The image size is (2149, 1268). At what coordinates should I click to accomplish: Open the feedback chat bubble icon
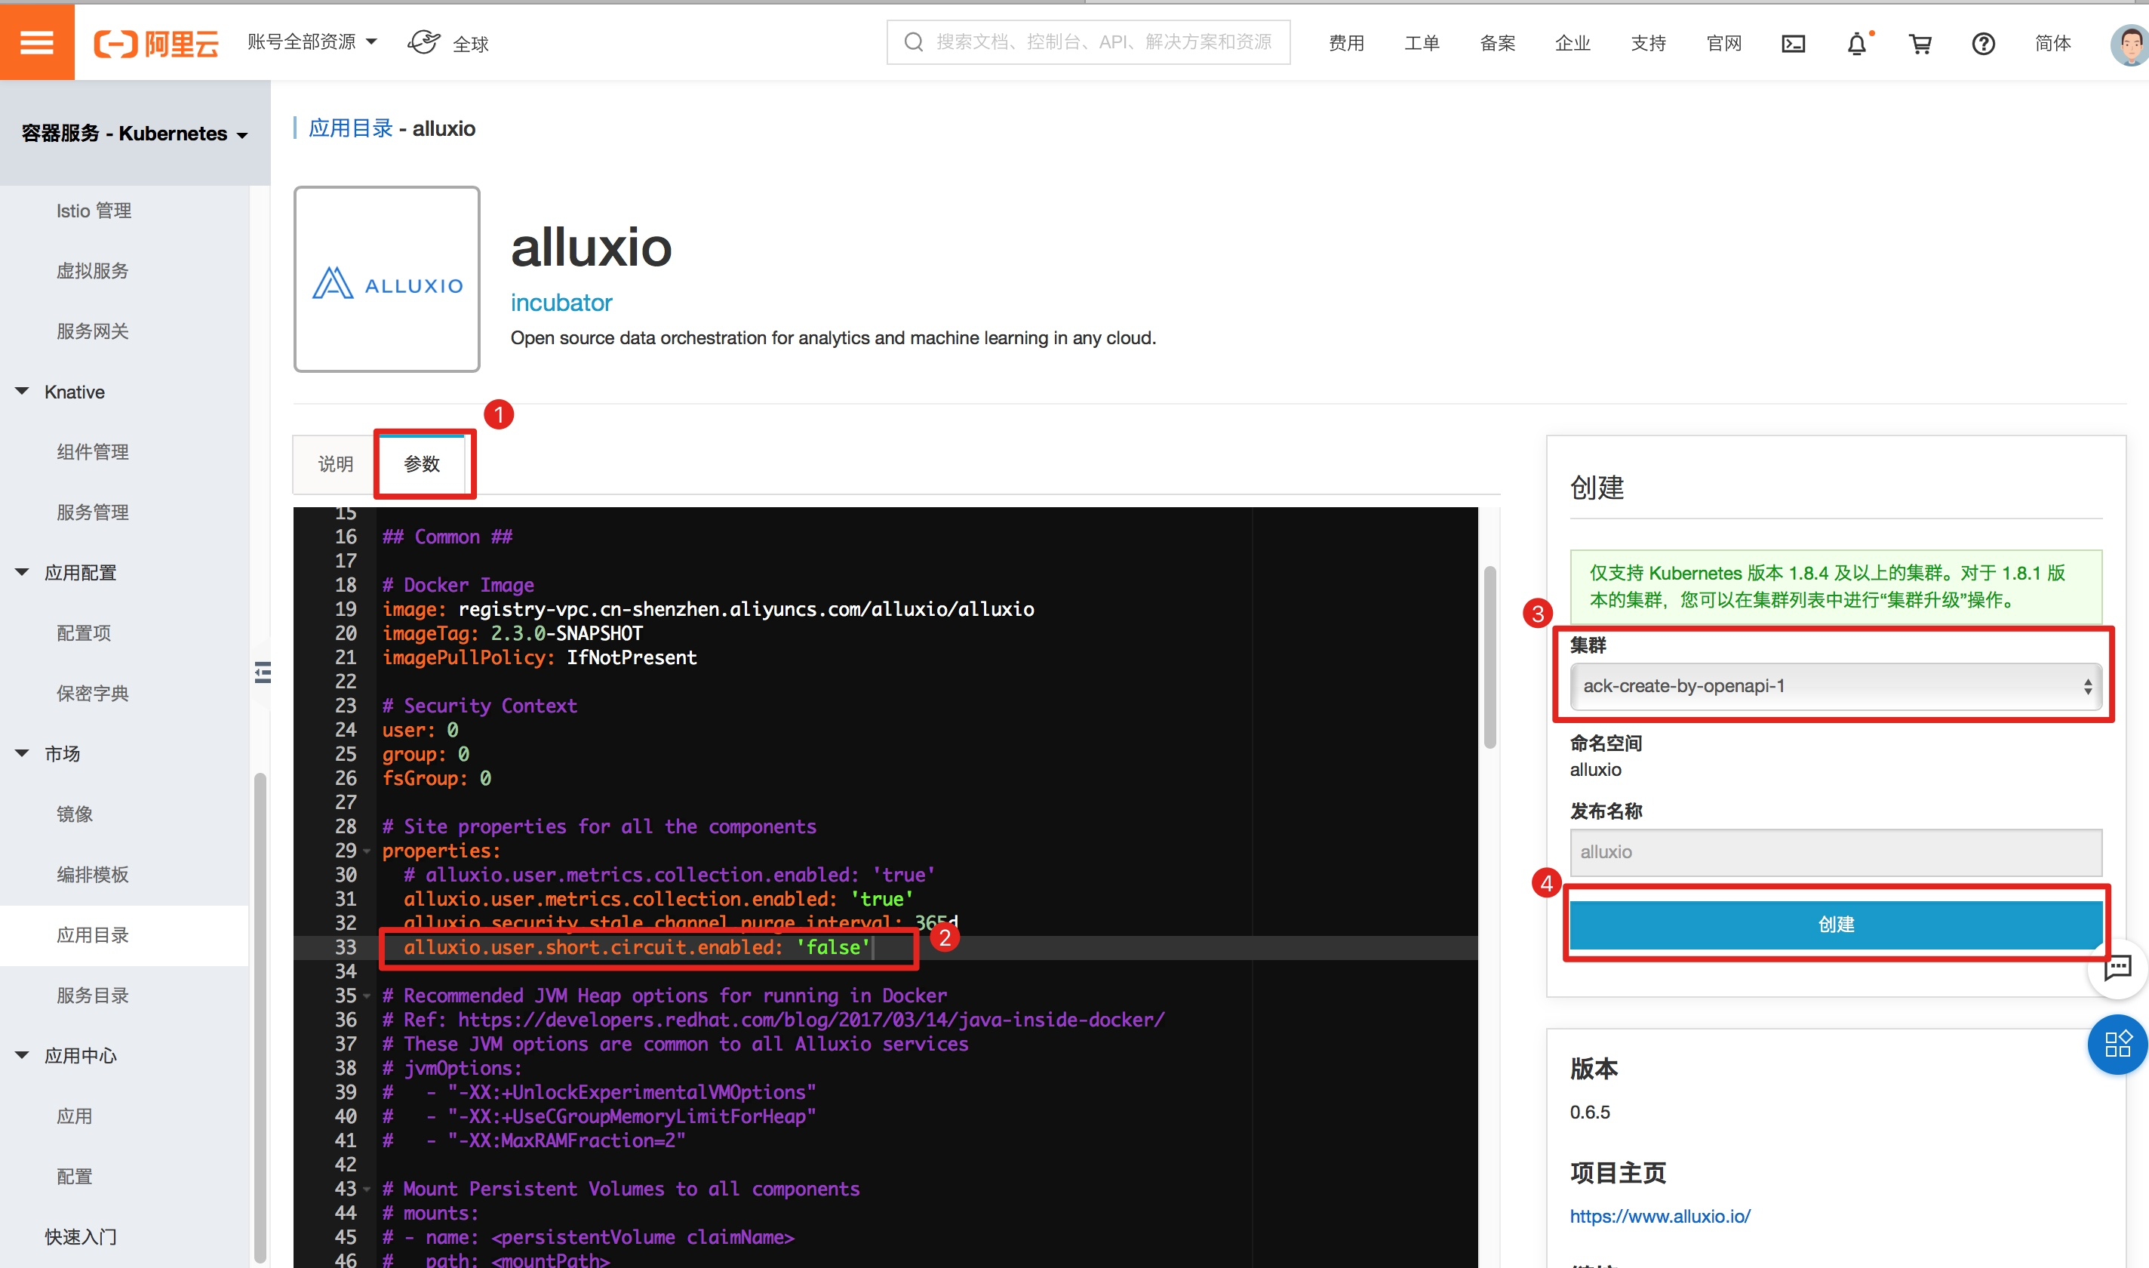[2117, 968]
